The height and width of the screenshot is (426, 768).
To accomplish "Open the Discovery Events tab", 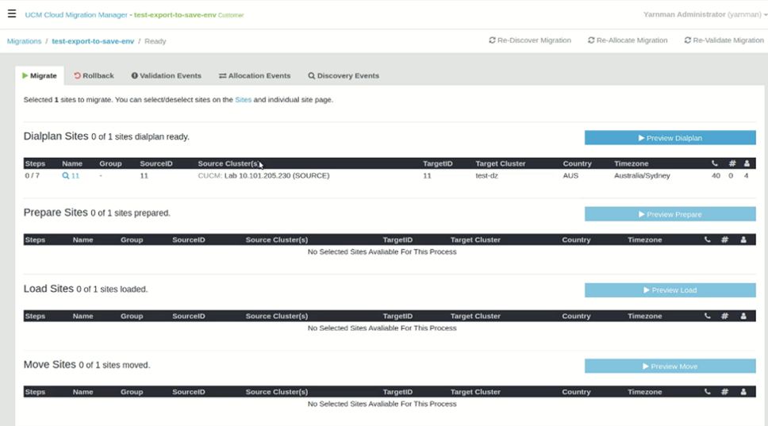I will click(x=344, y=76).
